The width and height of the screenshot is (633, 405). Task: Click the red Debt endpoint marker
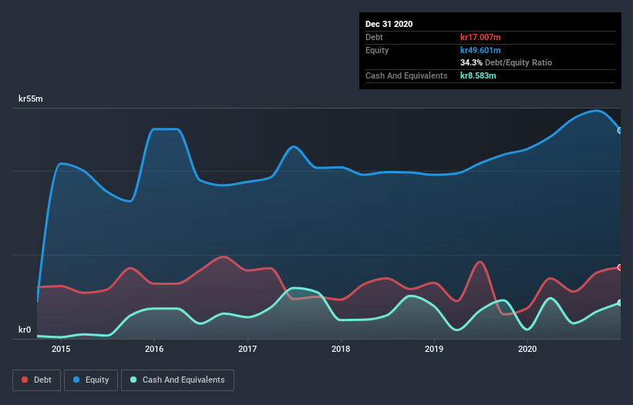pos(620,267)
